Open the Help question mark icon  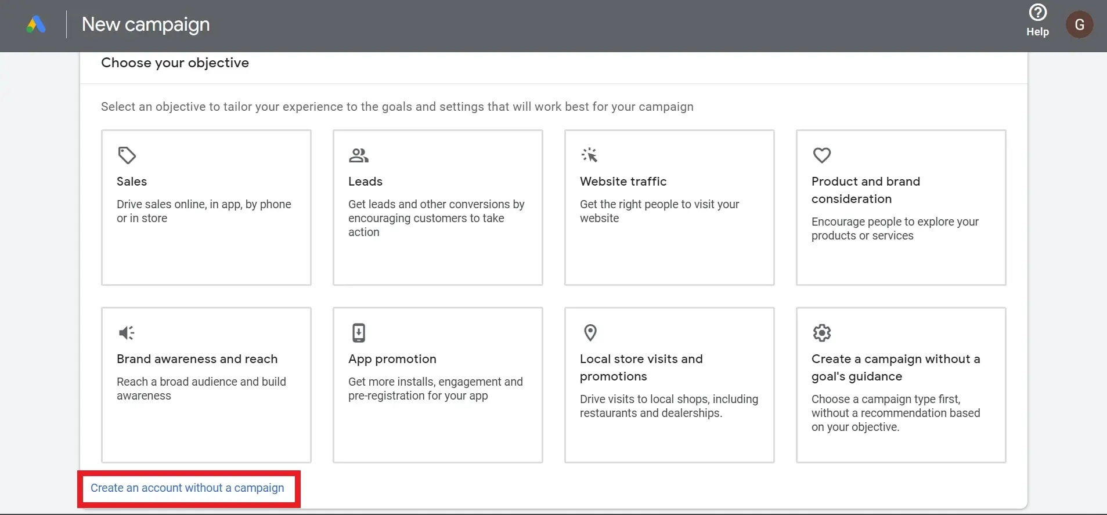(x=1037, y=13)
